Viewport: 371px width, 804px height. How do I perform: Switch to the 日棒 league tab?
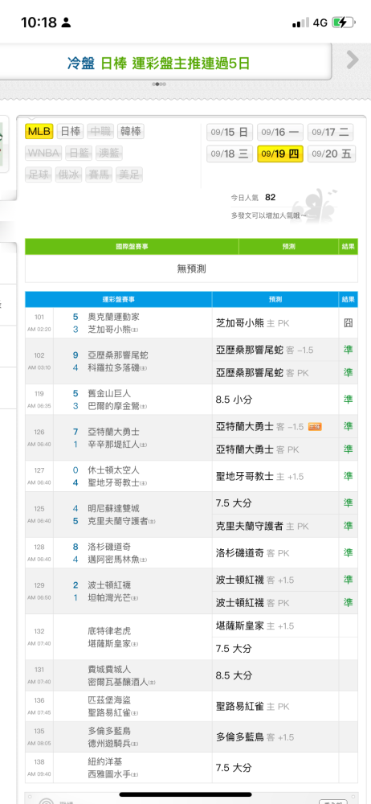pyautogui.click(x=70, y=132)
